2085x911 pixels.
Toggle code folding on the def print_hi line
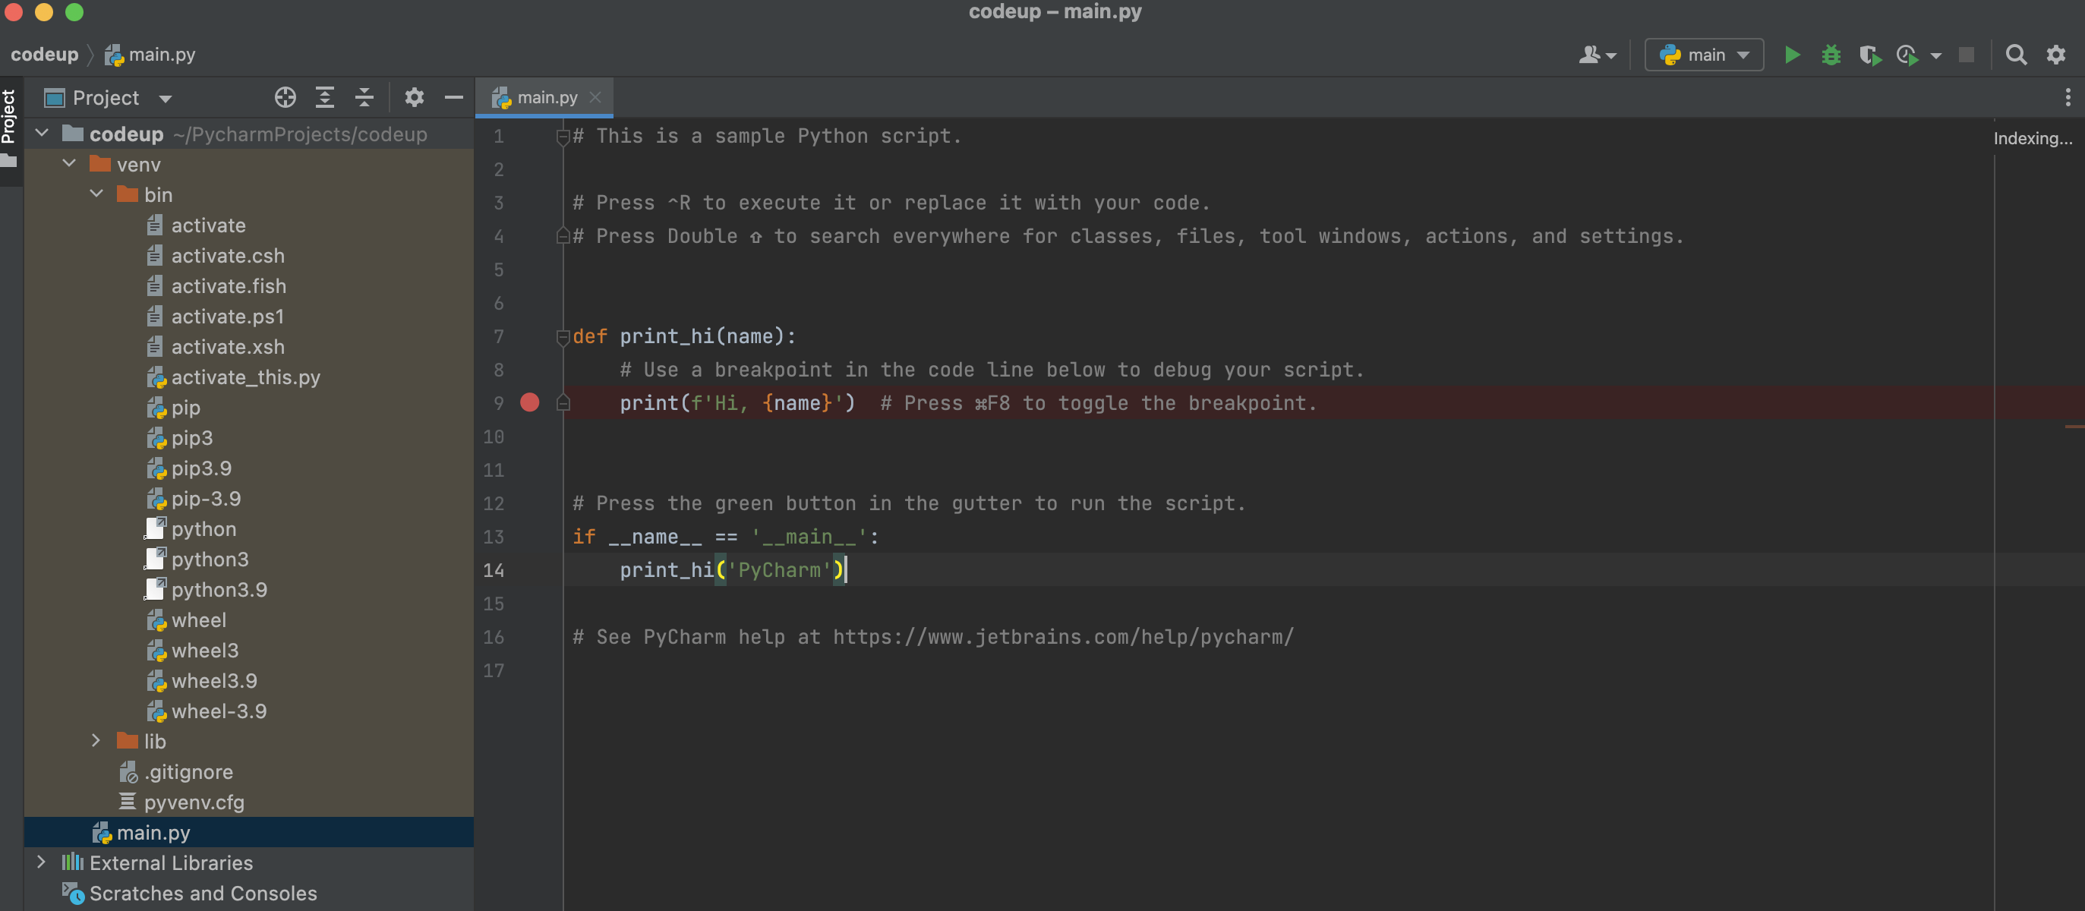(563, 336)
